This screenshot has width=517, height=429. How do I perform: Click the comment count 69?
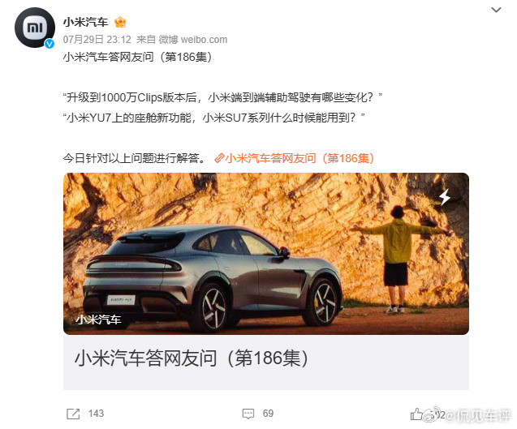coord(268,414)
